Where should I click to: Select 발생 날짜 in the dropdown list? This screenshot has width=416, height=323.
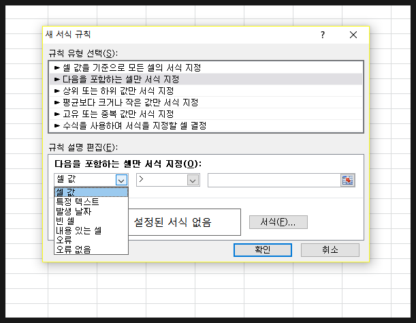point(91,211)
